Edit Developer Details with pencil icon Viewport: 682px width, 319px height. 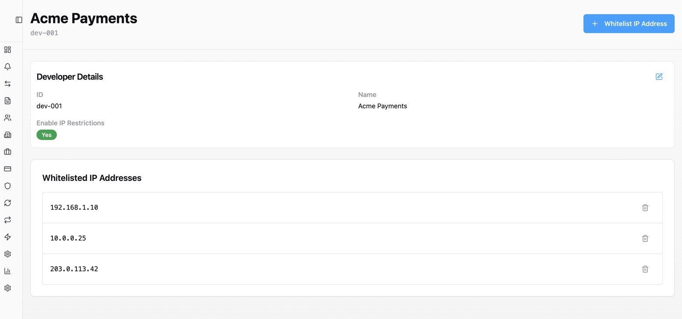point(659,77)
